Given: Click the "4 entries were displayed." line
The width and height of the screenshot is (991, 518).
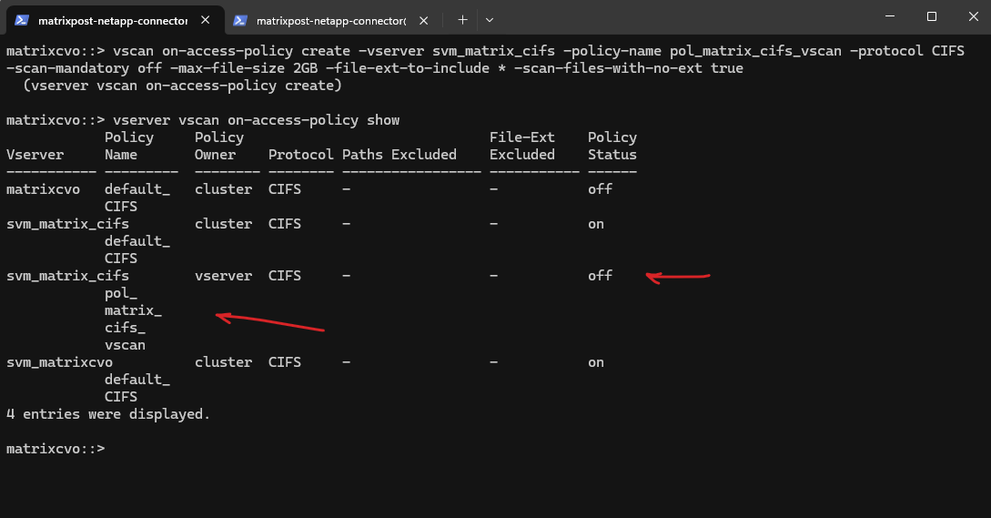Looking at the screenshot, I should coord(107,414).
